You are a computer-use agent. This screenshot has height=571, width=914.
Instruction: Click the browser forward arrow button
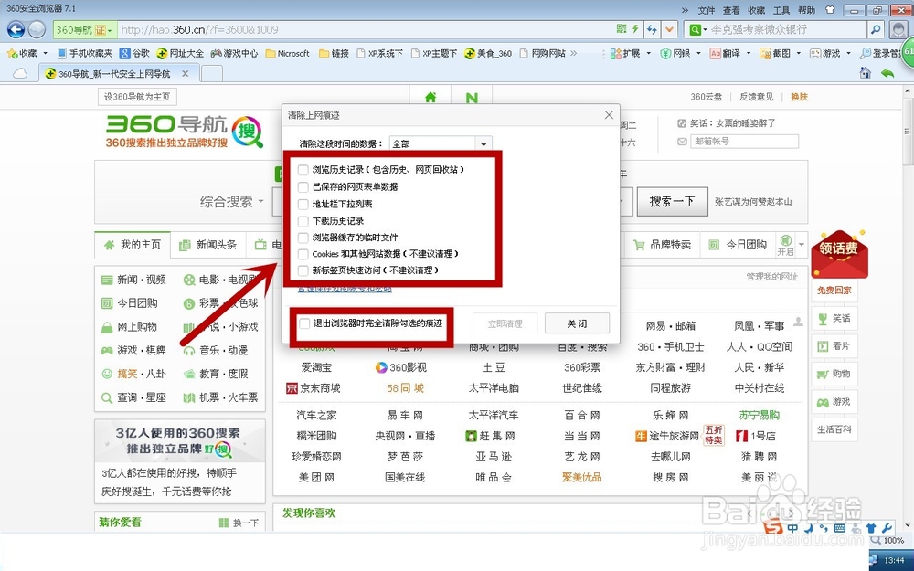point(37,29)
